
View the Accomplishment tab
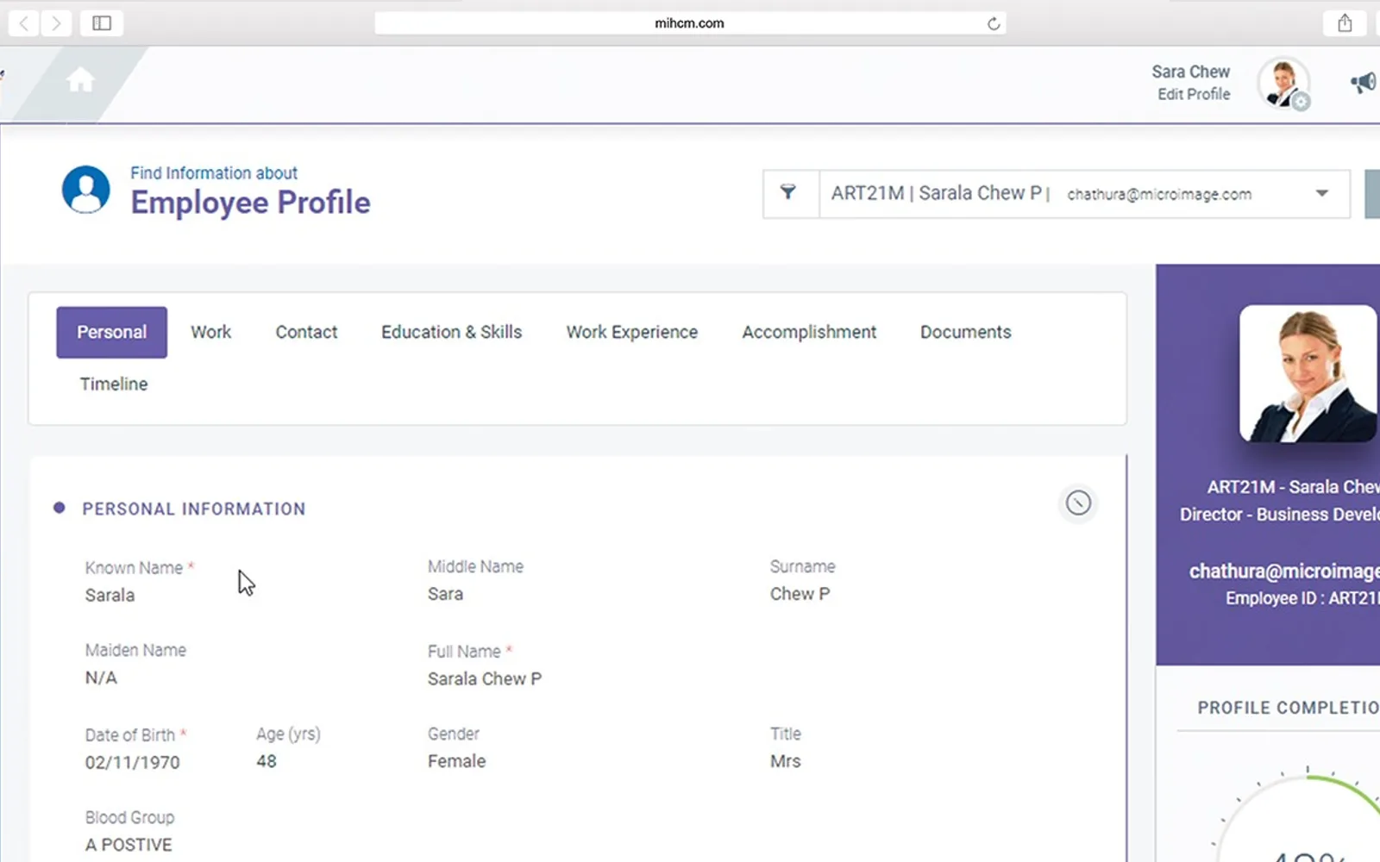coord(809,332)
